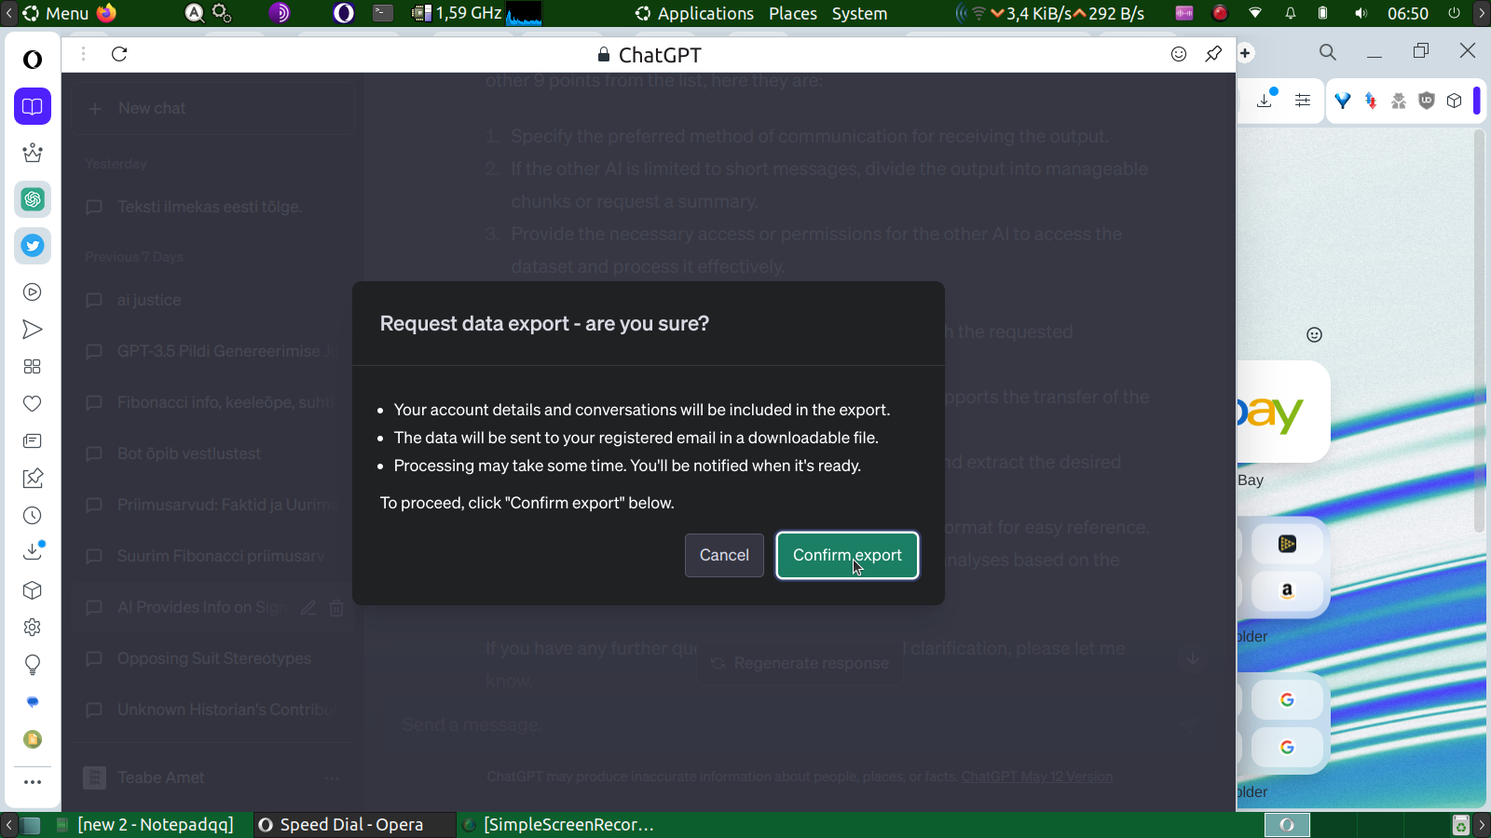Screen dimensions: 1491x838
Task: Open the ChatGPT panel options menu
Action: coord(83,54)
